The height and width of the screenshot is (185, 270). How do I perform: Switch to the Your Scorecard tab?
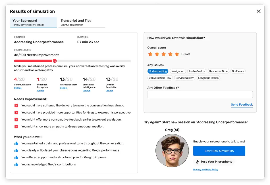click(x=34, y=22)
